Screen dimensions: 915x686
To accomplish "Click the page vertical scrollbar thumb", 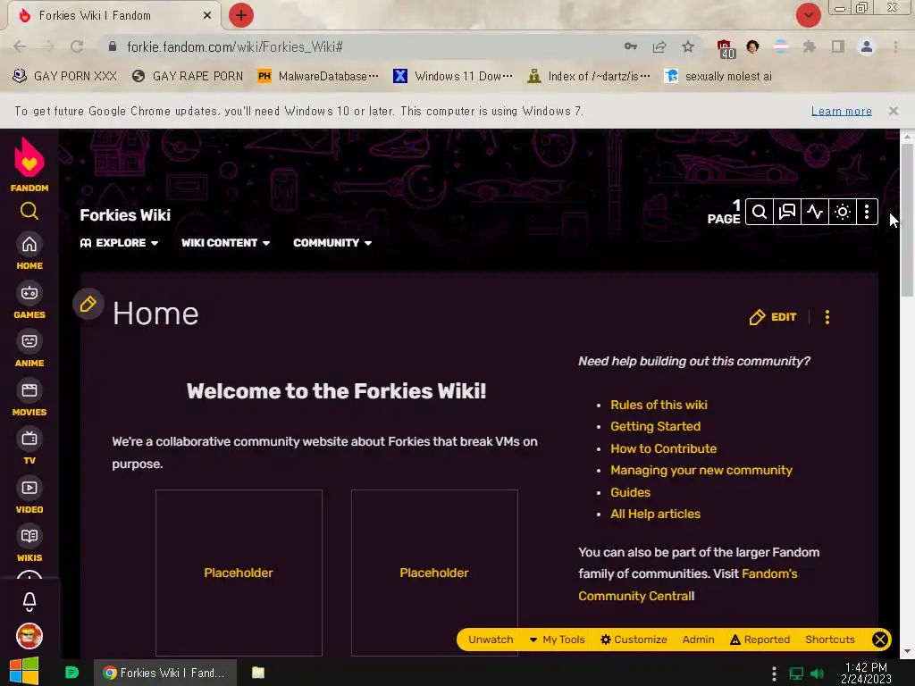I will point(907,221).
